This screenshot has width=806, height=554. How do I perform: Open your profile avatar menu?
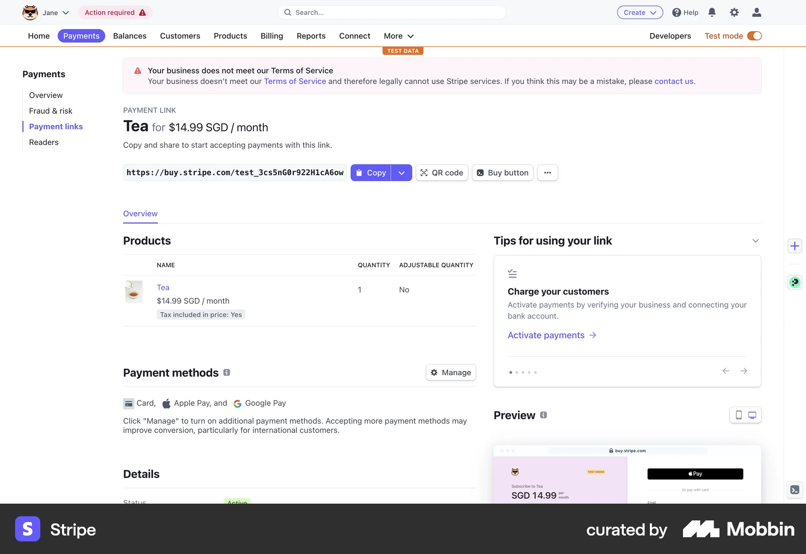coord(756,12)
